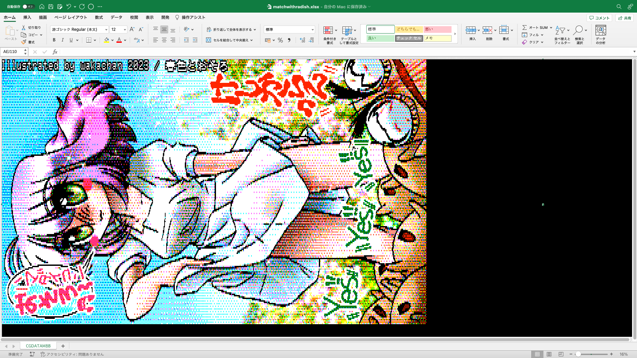Open テーブルとして書式設定 menu
This screenshot has width=637, height=358.
pyautogui.click(x=349, y=35)
